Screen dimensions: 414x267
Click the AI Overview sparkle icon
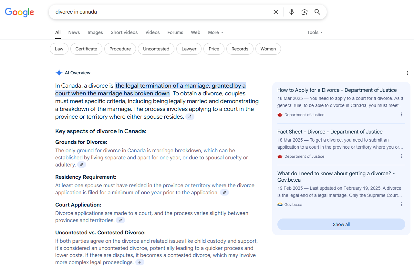(x=59, y=73)
